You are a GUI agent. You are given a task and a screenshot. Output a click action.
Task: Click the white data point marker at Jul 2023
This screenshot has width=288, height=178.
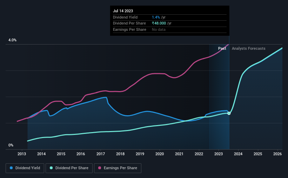click(229, 113)
